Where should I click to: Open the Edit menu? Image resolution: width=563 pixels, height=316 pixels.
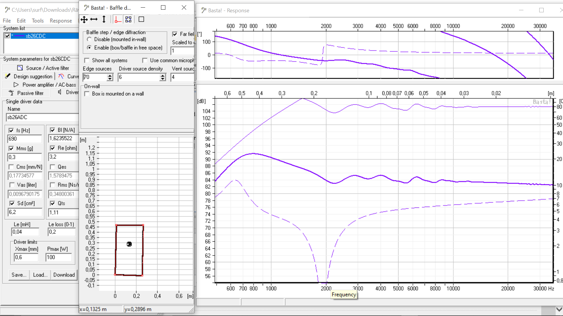coord(21,21)
